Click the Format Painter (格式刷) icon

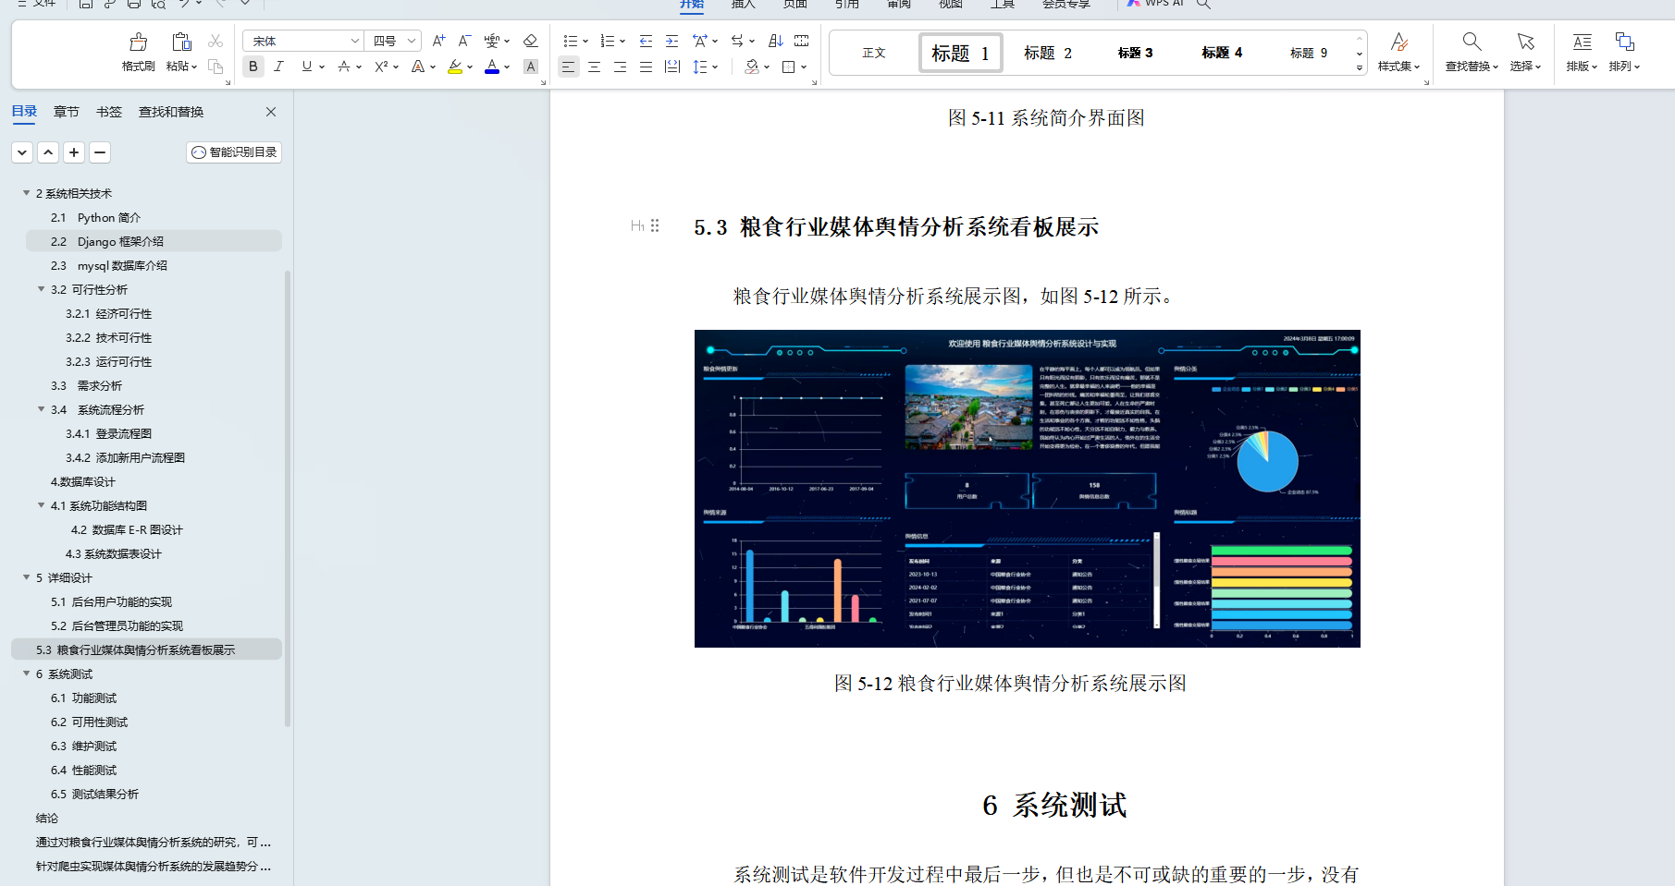coord(139,42)
